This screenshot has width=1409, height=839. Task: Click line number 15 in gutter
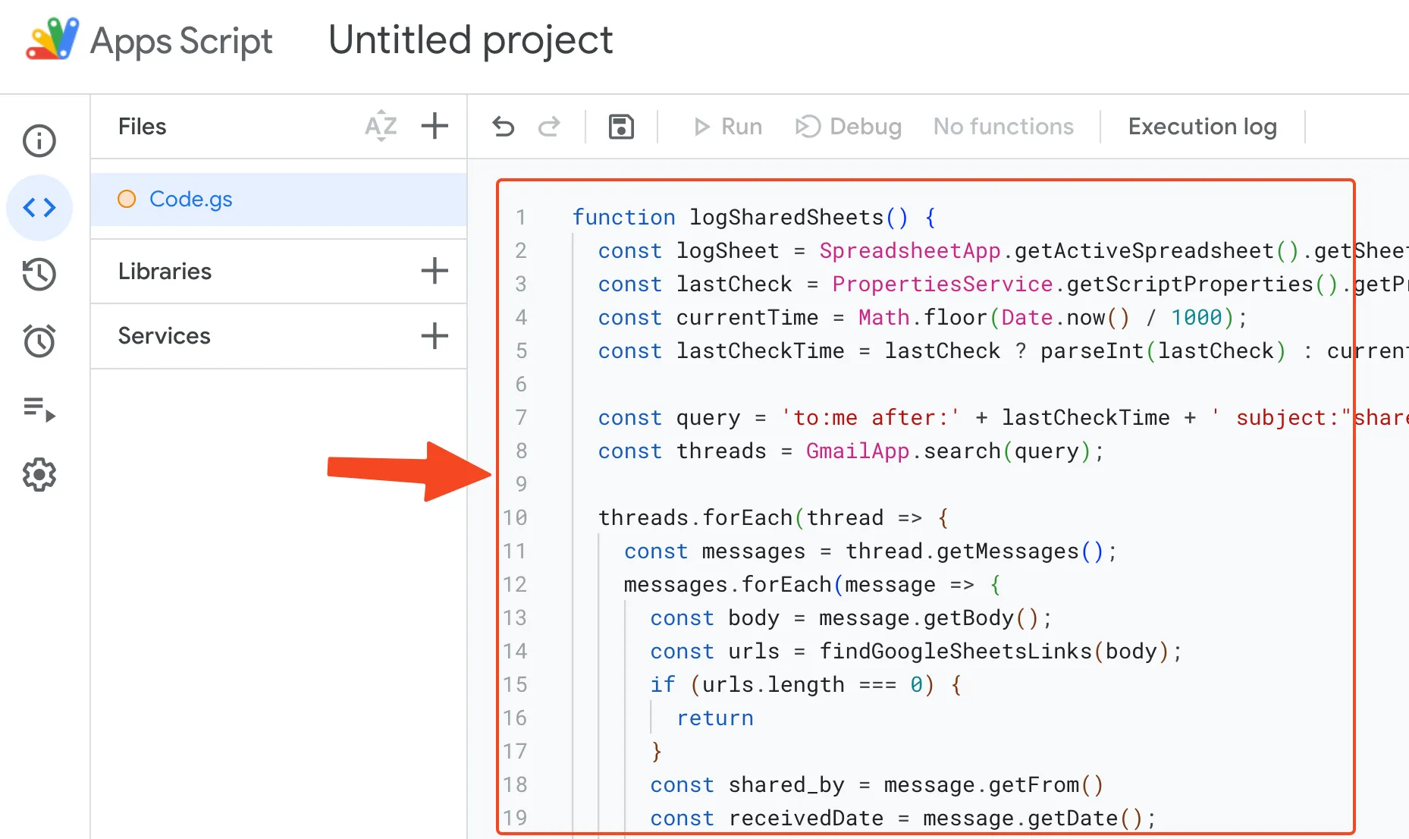point(515,684)
